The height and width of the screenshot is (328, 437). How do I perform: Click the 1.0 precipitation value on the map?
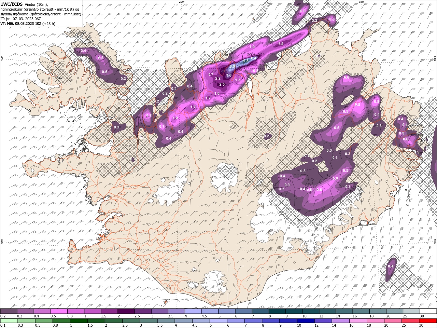252,47
